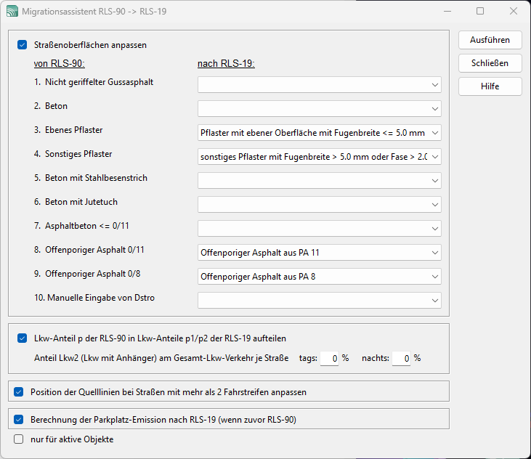
Task: Open dropdown for 'Manuelle Eingabe von Dstro'
Action: (320, 301)
